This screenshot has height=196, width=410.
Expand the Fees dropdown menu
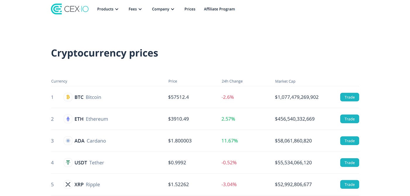tap(135, 9)
